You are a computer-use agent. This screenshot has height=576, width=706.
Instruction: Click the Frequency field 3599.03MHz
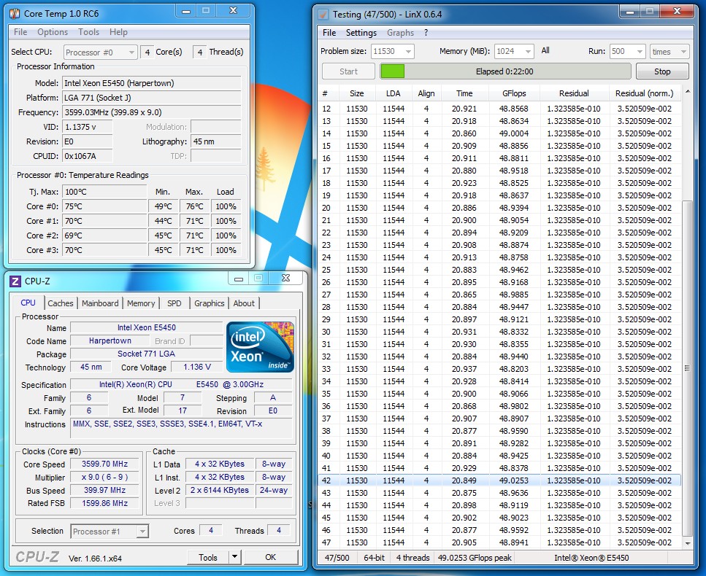[151, 112]
